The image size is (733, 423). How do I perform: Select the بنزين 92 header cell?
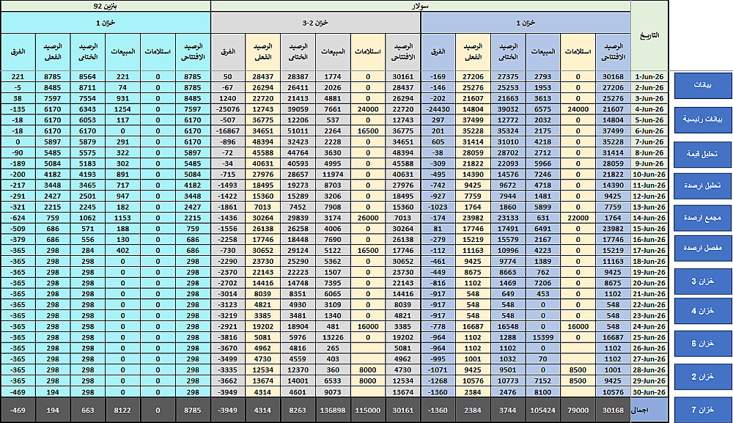[x=106, y=6]
